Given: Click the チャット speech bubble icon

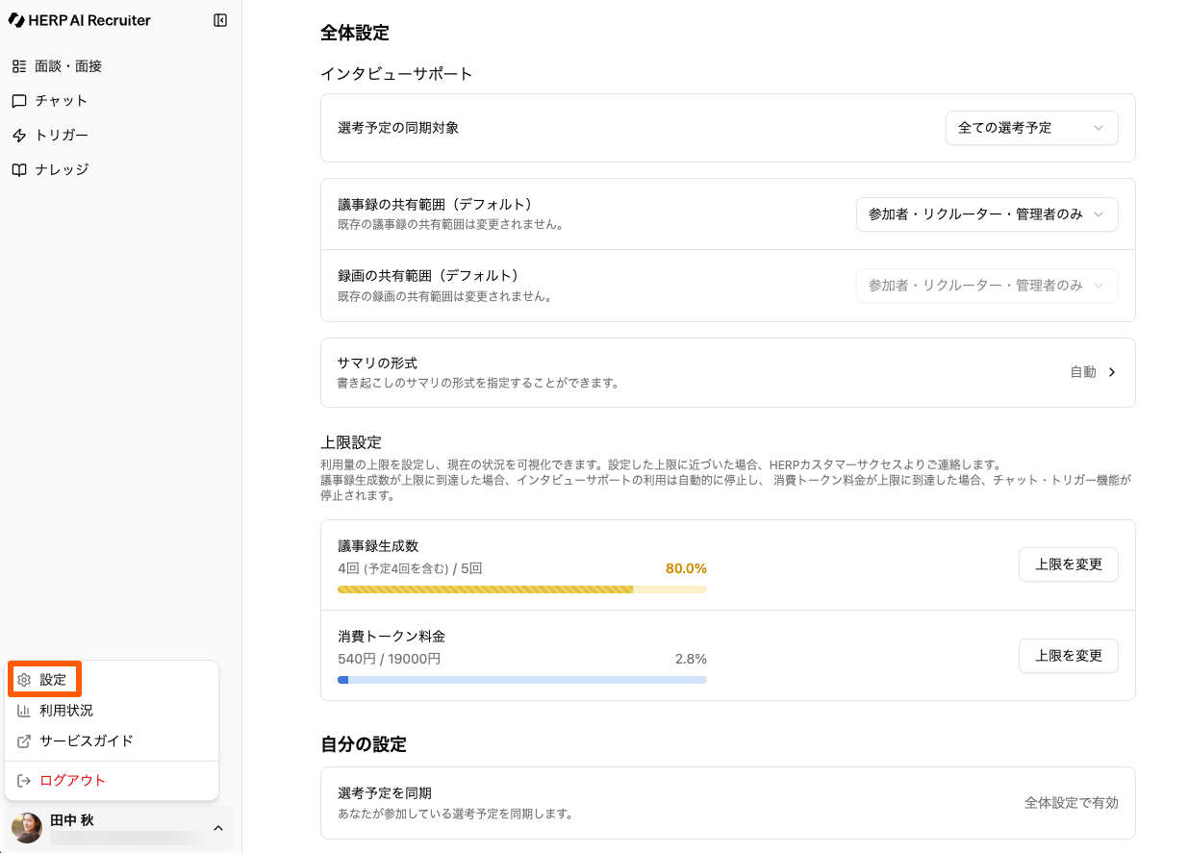Looking at the screenshot, I should click(19, 101).
